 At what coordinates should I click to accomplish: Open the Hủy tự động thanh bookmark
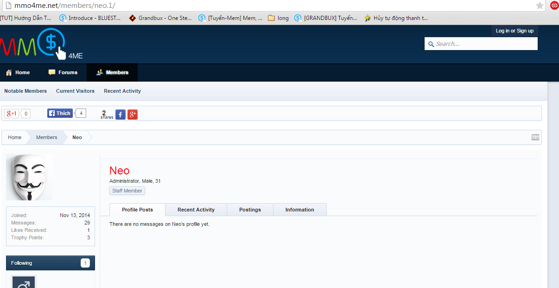point(396,18)
